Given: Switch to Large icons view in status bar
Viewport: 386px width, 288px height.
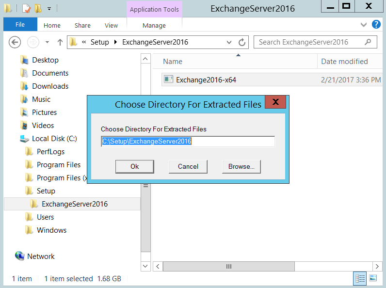Looking at the screenshot, I should point(373,278).
